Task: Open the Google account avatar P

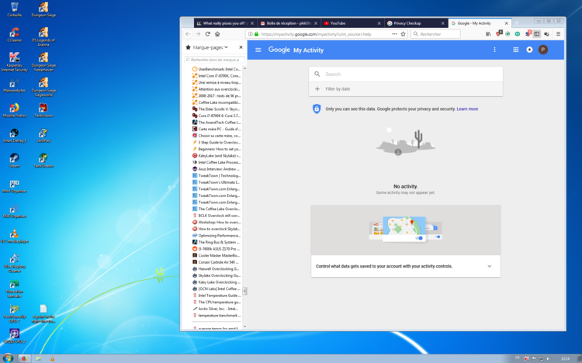Action: [x=543, y=50]
